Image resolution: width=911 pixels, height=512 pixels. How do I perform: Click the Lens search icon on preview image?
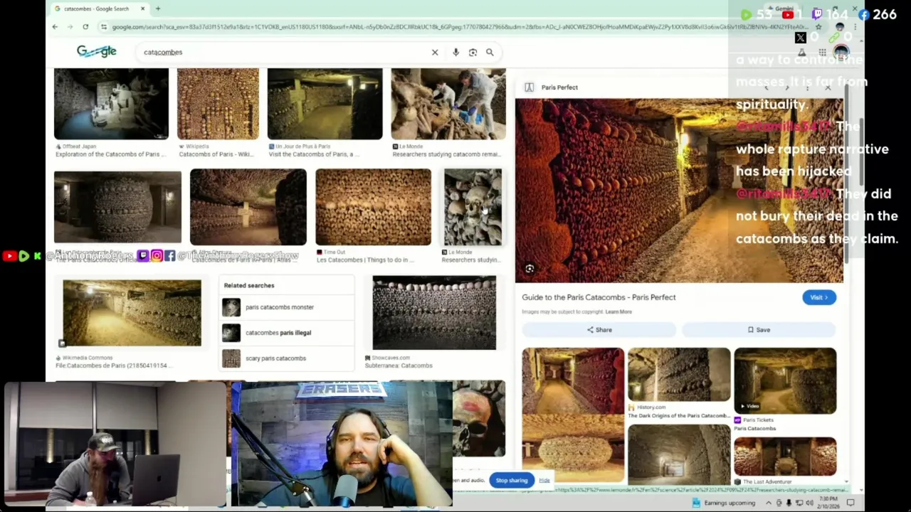[530, 269]
